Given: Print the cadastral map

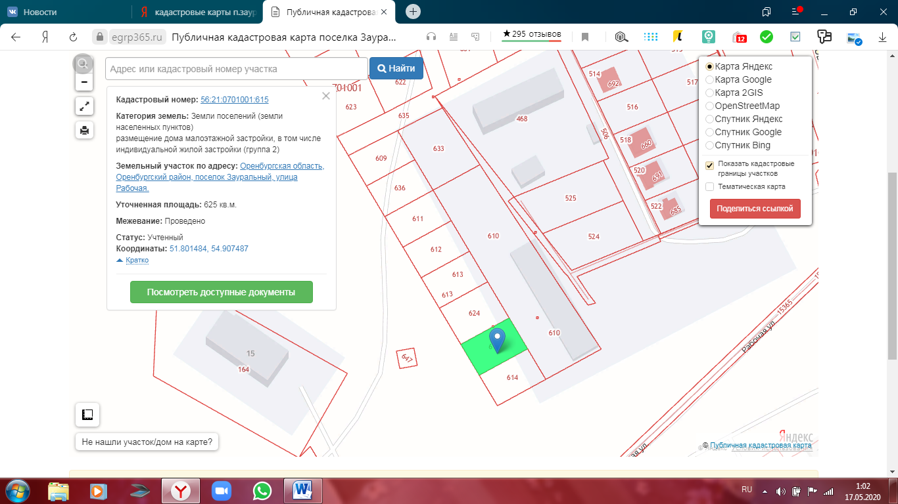Looking at the screenshot, I should click(x=84, y=130).
